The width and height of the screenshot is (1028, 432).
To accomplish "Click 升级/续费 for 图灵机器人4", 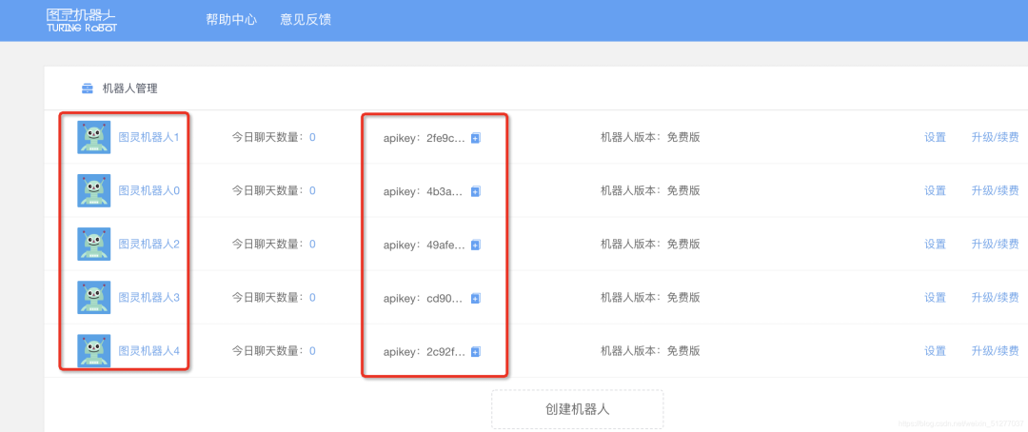I will (x=996, y=351).
